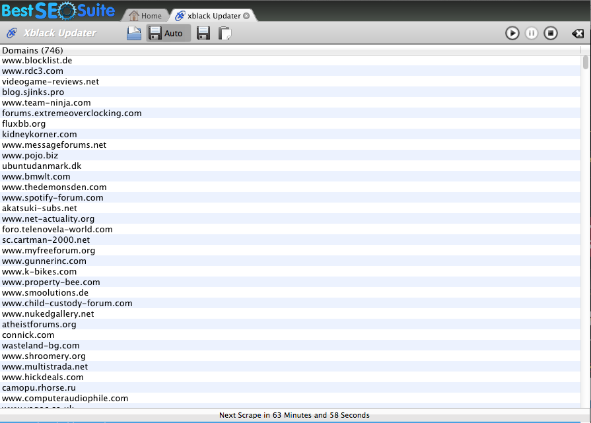591x423 pixels.
Task: Click the Xblack Updater link icon
Action: click(x=12, y=33)
